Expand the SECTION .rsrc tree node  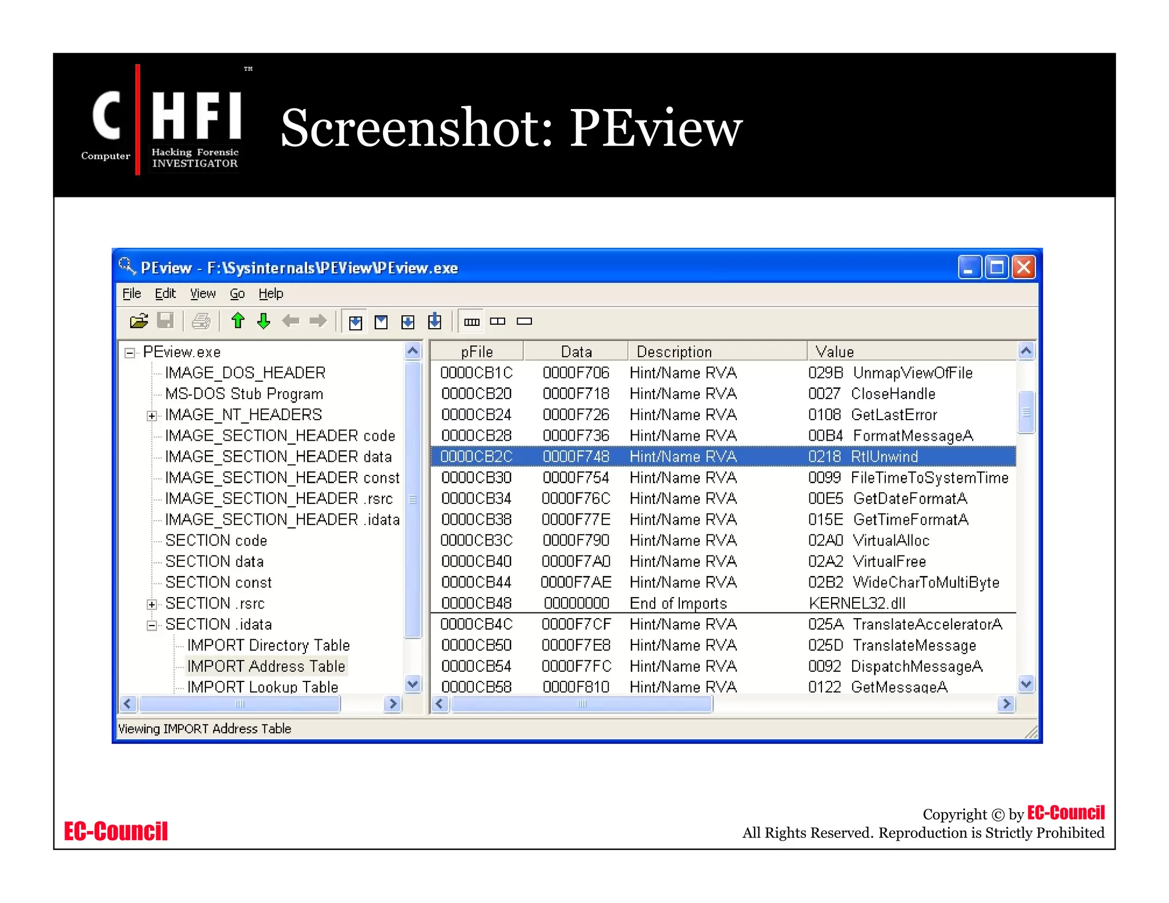[x=152, y=604]
